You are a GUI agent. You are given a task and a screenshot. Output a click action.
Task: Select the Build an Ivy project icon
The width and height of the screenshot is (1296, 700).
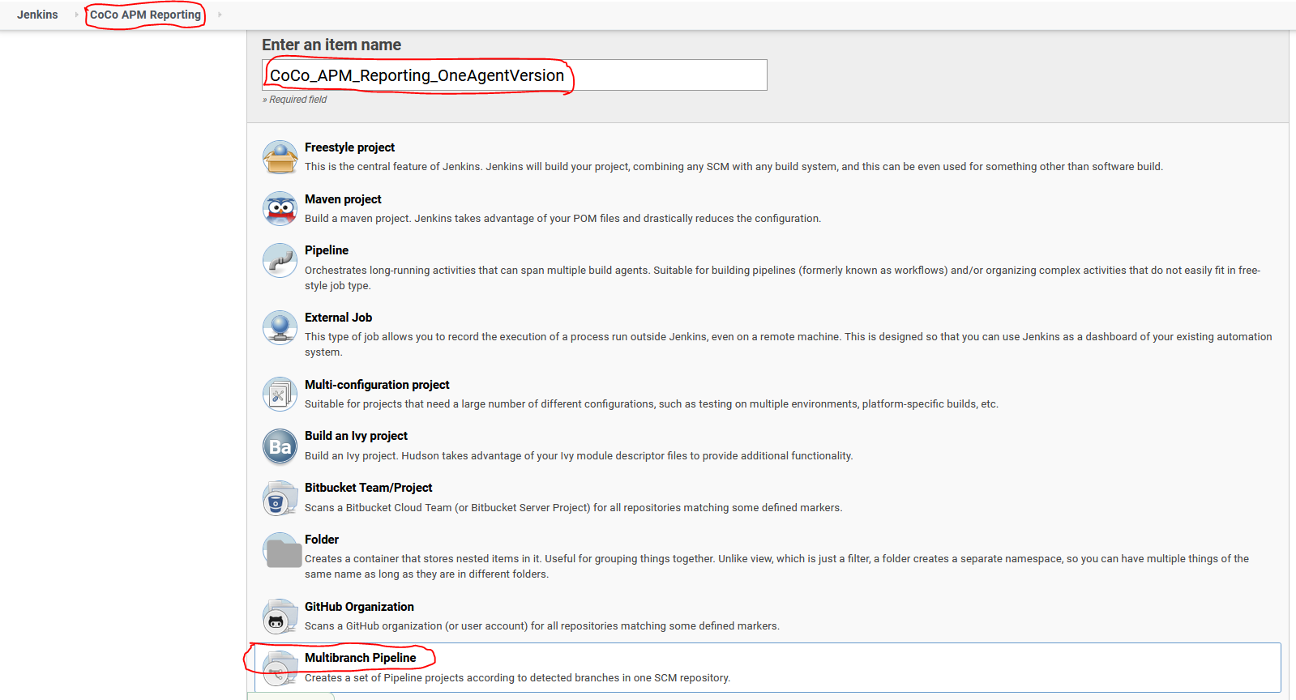pyautogui.click(x=280, y=446)
